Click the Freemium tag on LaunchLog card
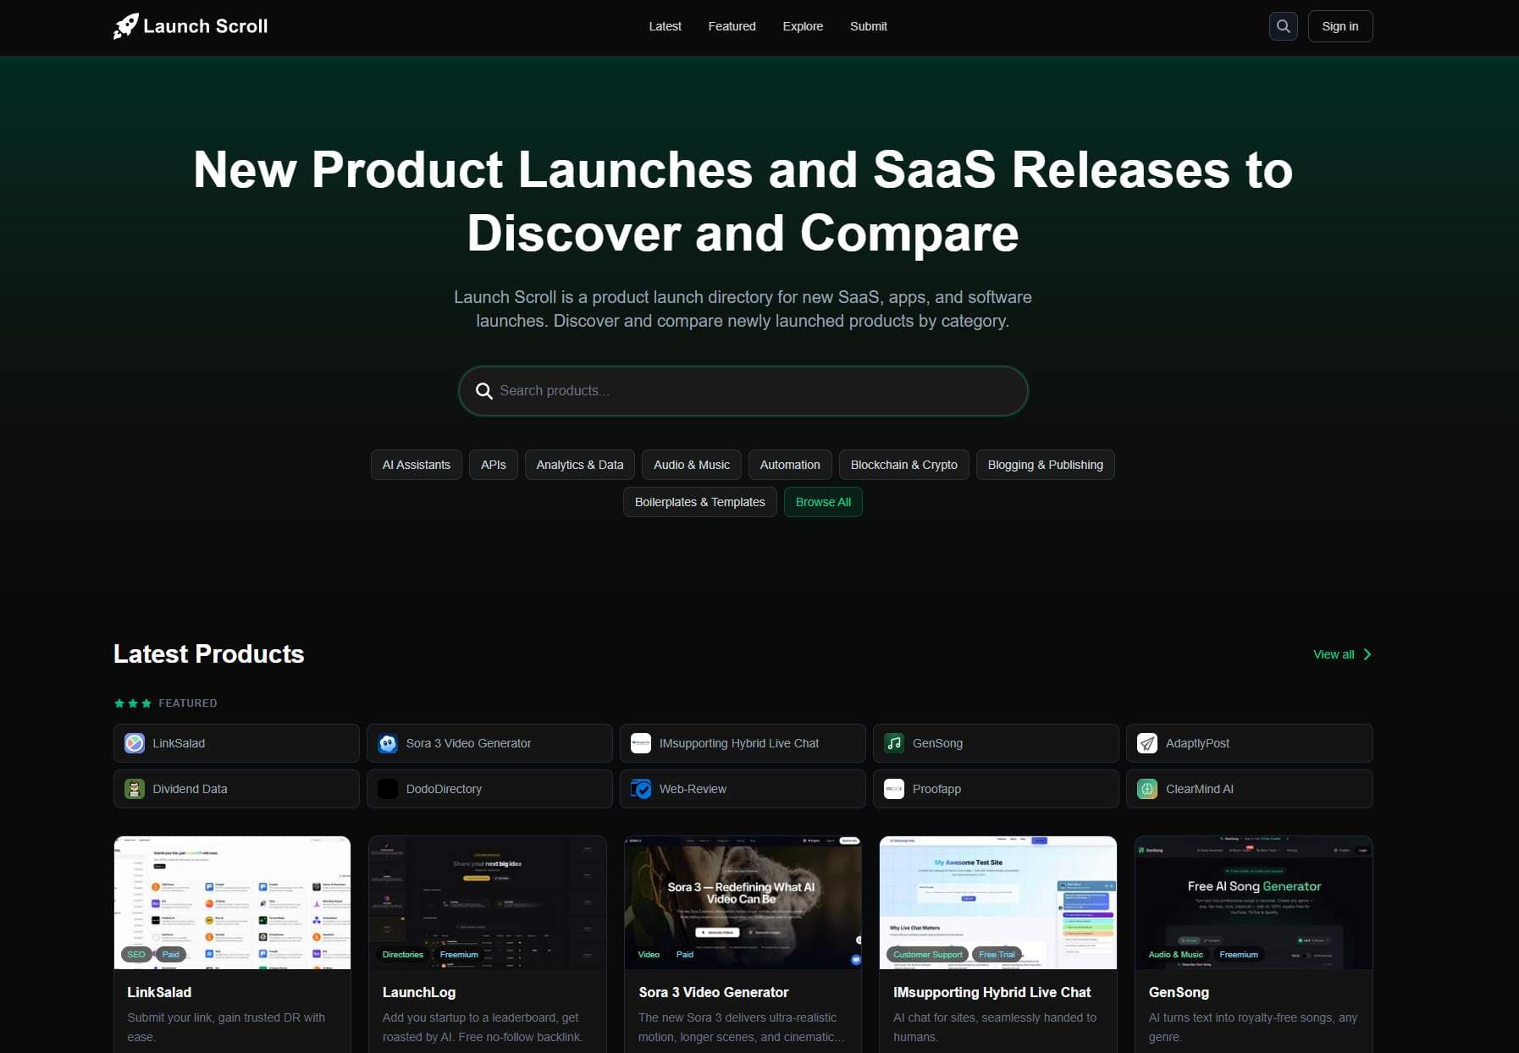 click(x=459, y=954)
